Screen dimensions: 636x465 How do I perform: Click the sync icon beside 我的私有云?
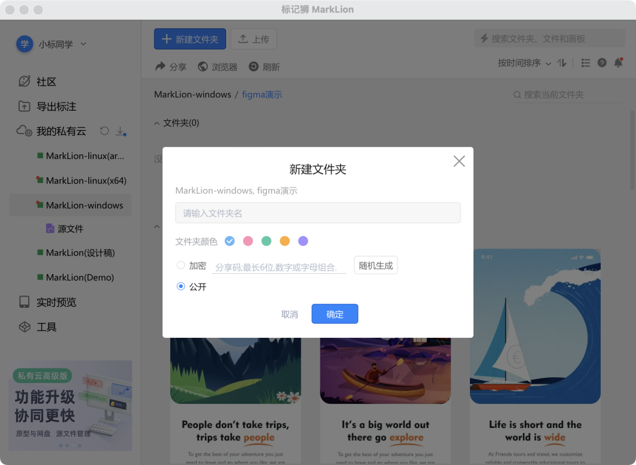pos(104,131)
